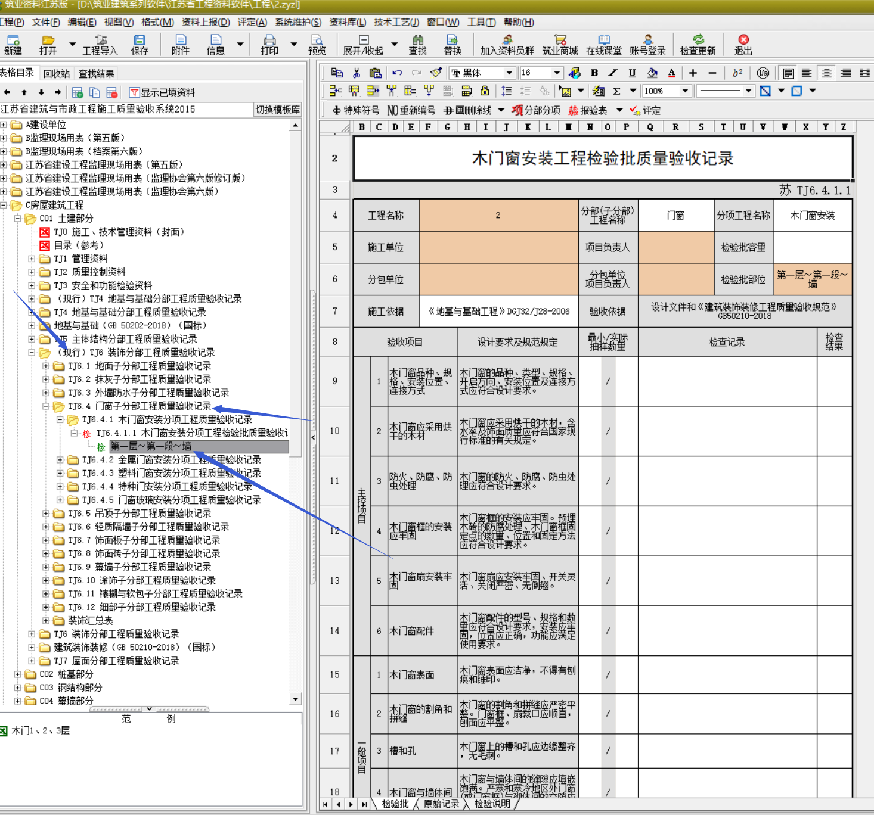Open the 格式(M) menu
Screen dimensions: 874x815
pyautogui.click(x=157, y=22)
